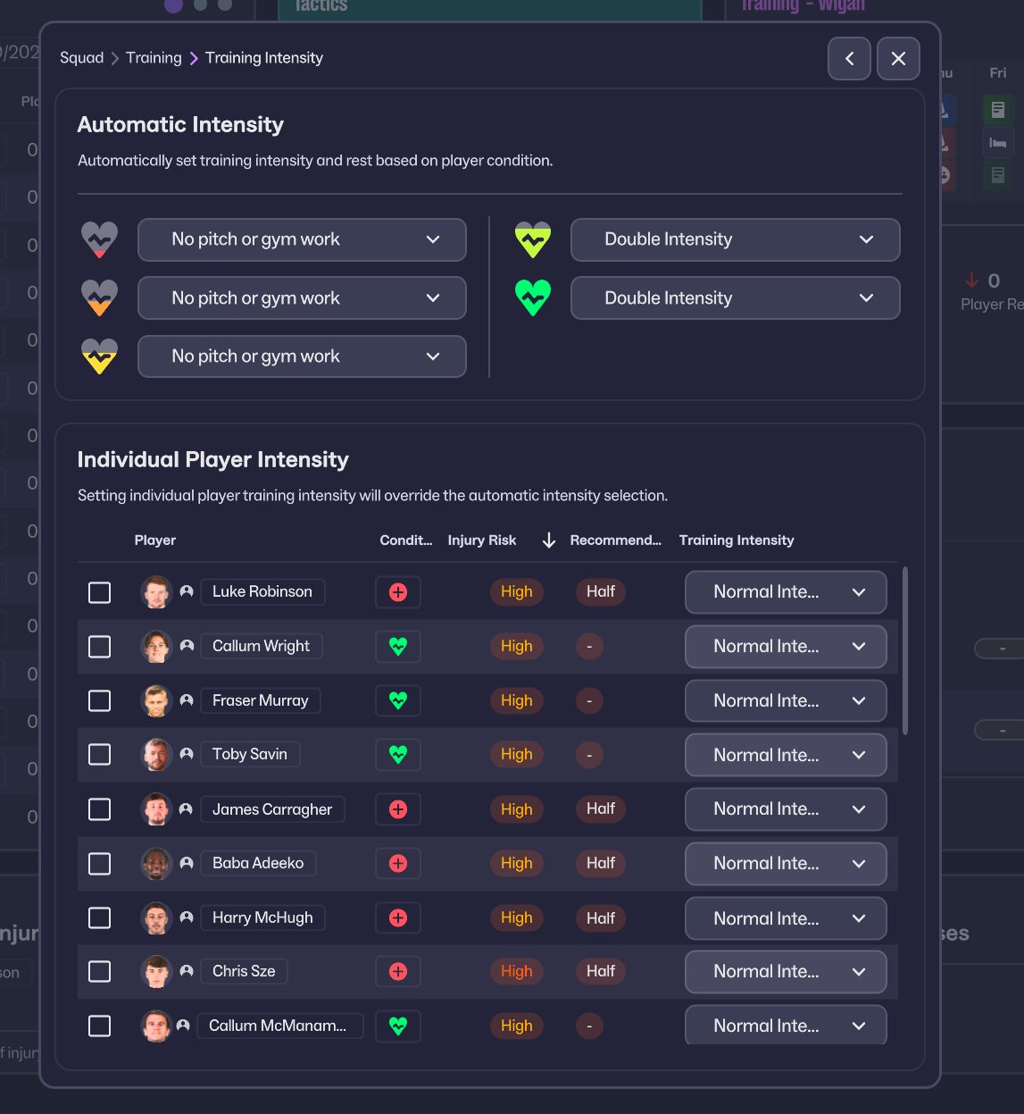Click James Carragher's injured condition icon
The width and height of the screenshot is (1024, 1114).
point(398,809)
